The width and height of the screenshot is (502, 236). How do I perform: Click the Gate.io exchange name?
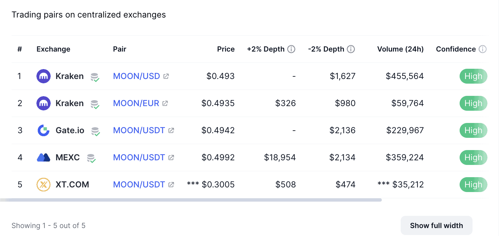click(x=70, y=131)
